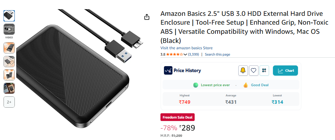Image resolution: width=335 pixels, height=140 pixels.
Task: Play the product video thumbnail
Action: tap(9, 29)
